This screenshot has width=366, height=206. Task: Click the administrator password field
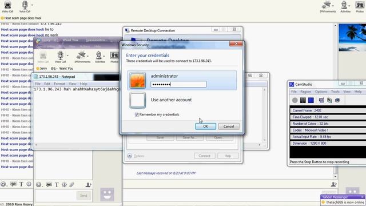coord(178,84)
